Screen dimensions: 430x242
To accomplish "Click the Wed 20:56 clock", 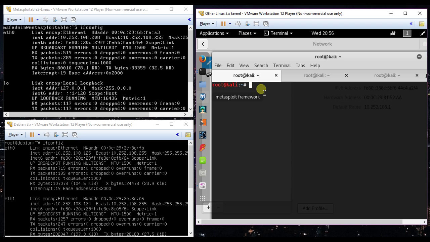I will pos(322,33).
